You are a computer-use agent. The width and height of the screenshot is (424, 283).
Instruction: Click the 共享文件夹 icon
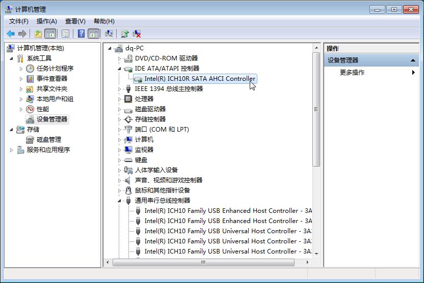[x=30, y=89]
